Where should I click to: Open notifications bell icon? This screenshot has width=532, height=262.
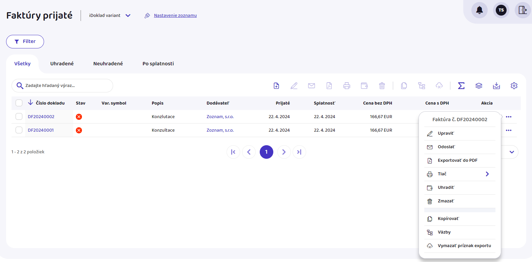click(x=480, y=10)
